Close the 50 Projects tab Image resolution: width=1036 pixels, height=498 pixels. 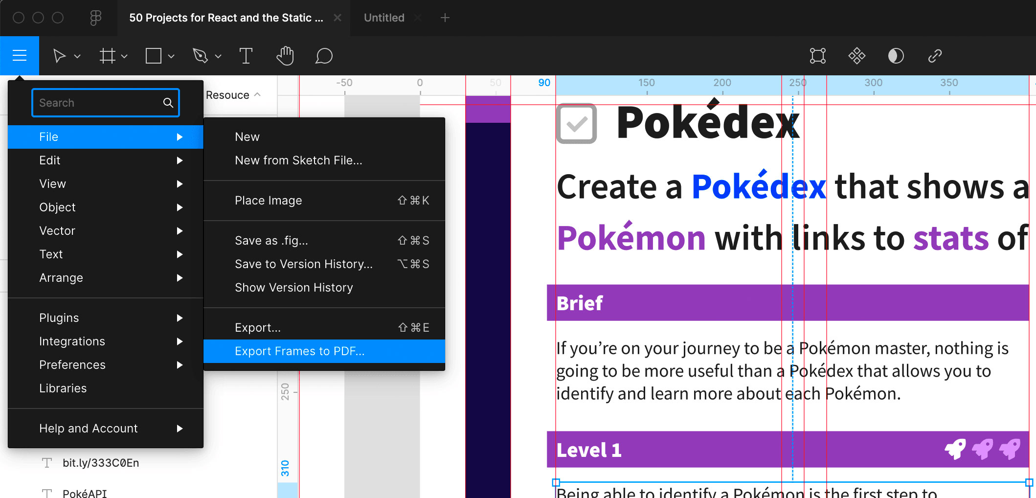[x=337, y=18]
